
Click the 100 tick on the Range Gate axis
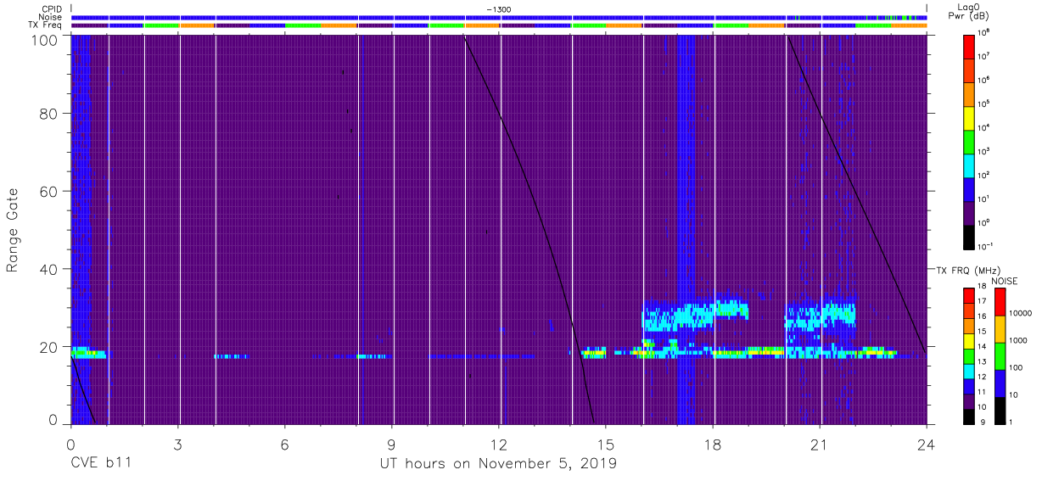click(x=47, y=39)
